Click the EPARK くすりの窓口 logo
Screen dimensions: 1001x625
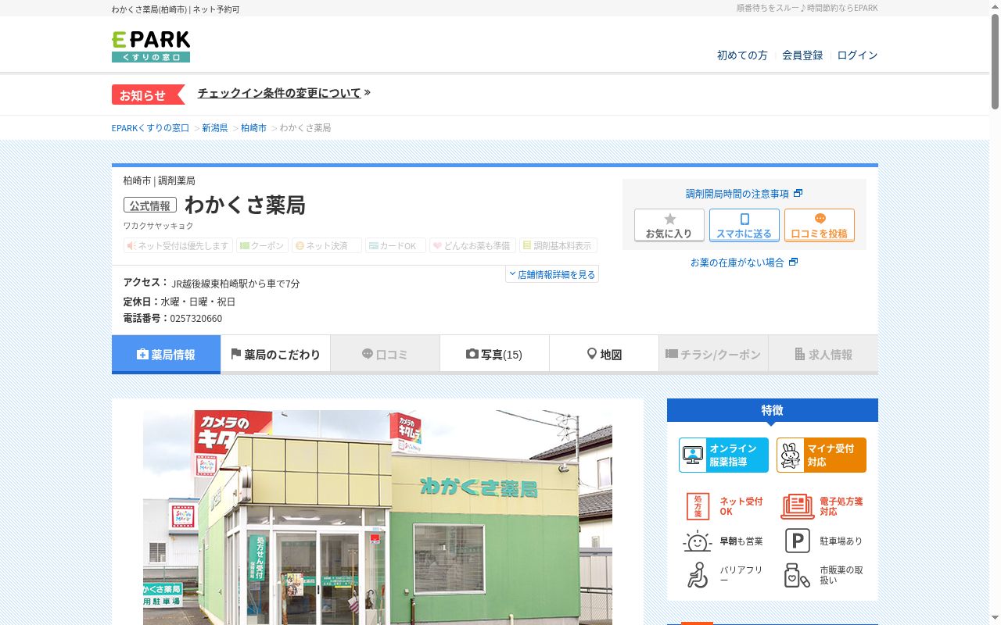tap(151, 47)
